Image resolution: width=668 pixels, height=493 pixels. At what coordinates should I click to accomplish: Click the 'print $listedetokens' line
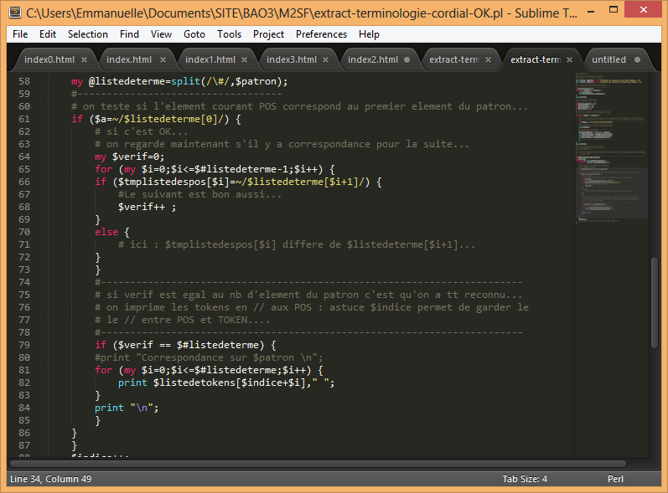click(226, 383)
